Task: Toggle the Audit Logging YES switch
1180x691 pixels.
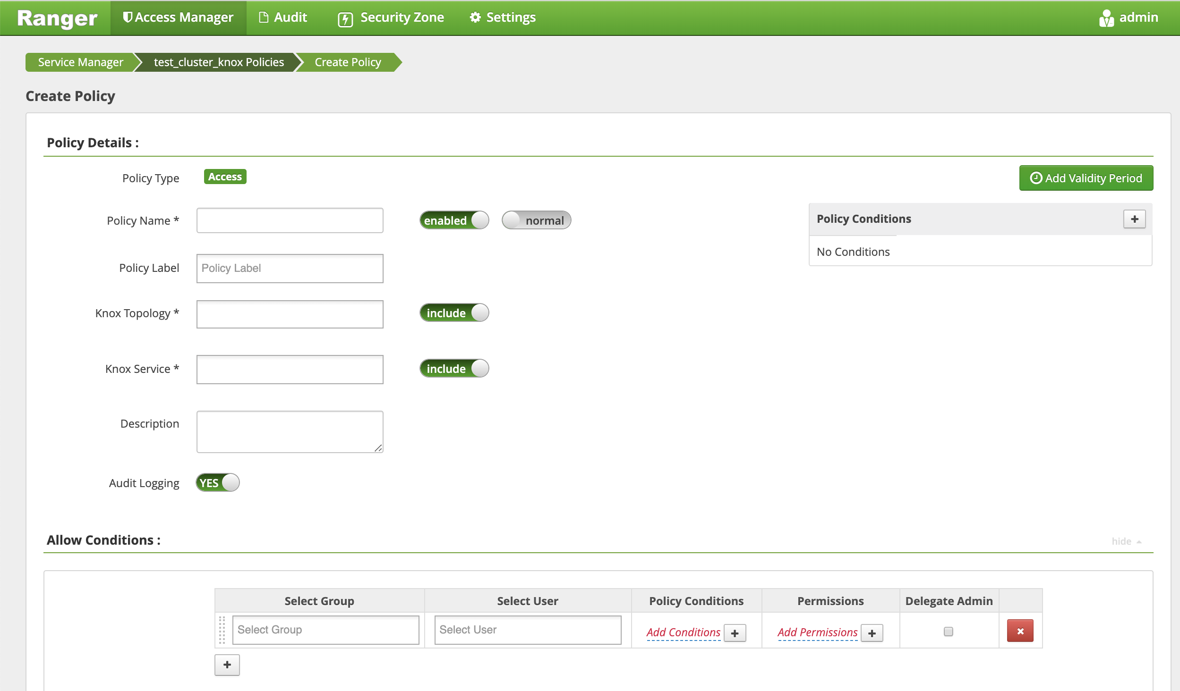Action: (x=218, y=483)
